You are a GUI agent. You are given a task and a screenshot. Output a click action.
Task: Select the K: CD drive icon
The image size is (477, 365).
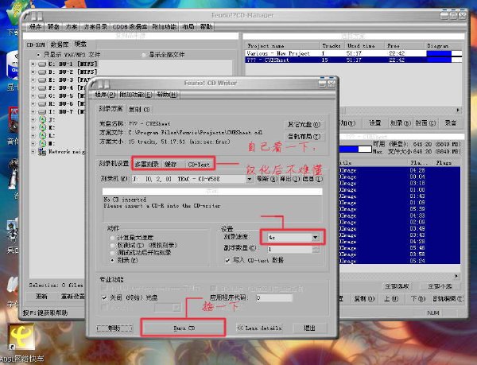(42, 127)
